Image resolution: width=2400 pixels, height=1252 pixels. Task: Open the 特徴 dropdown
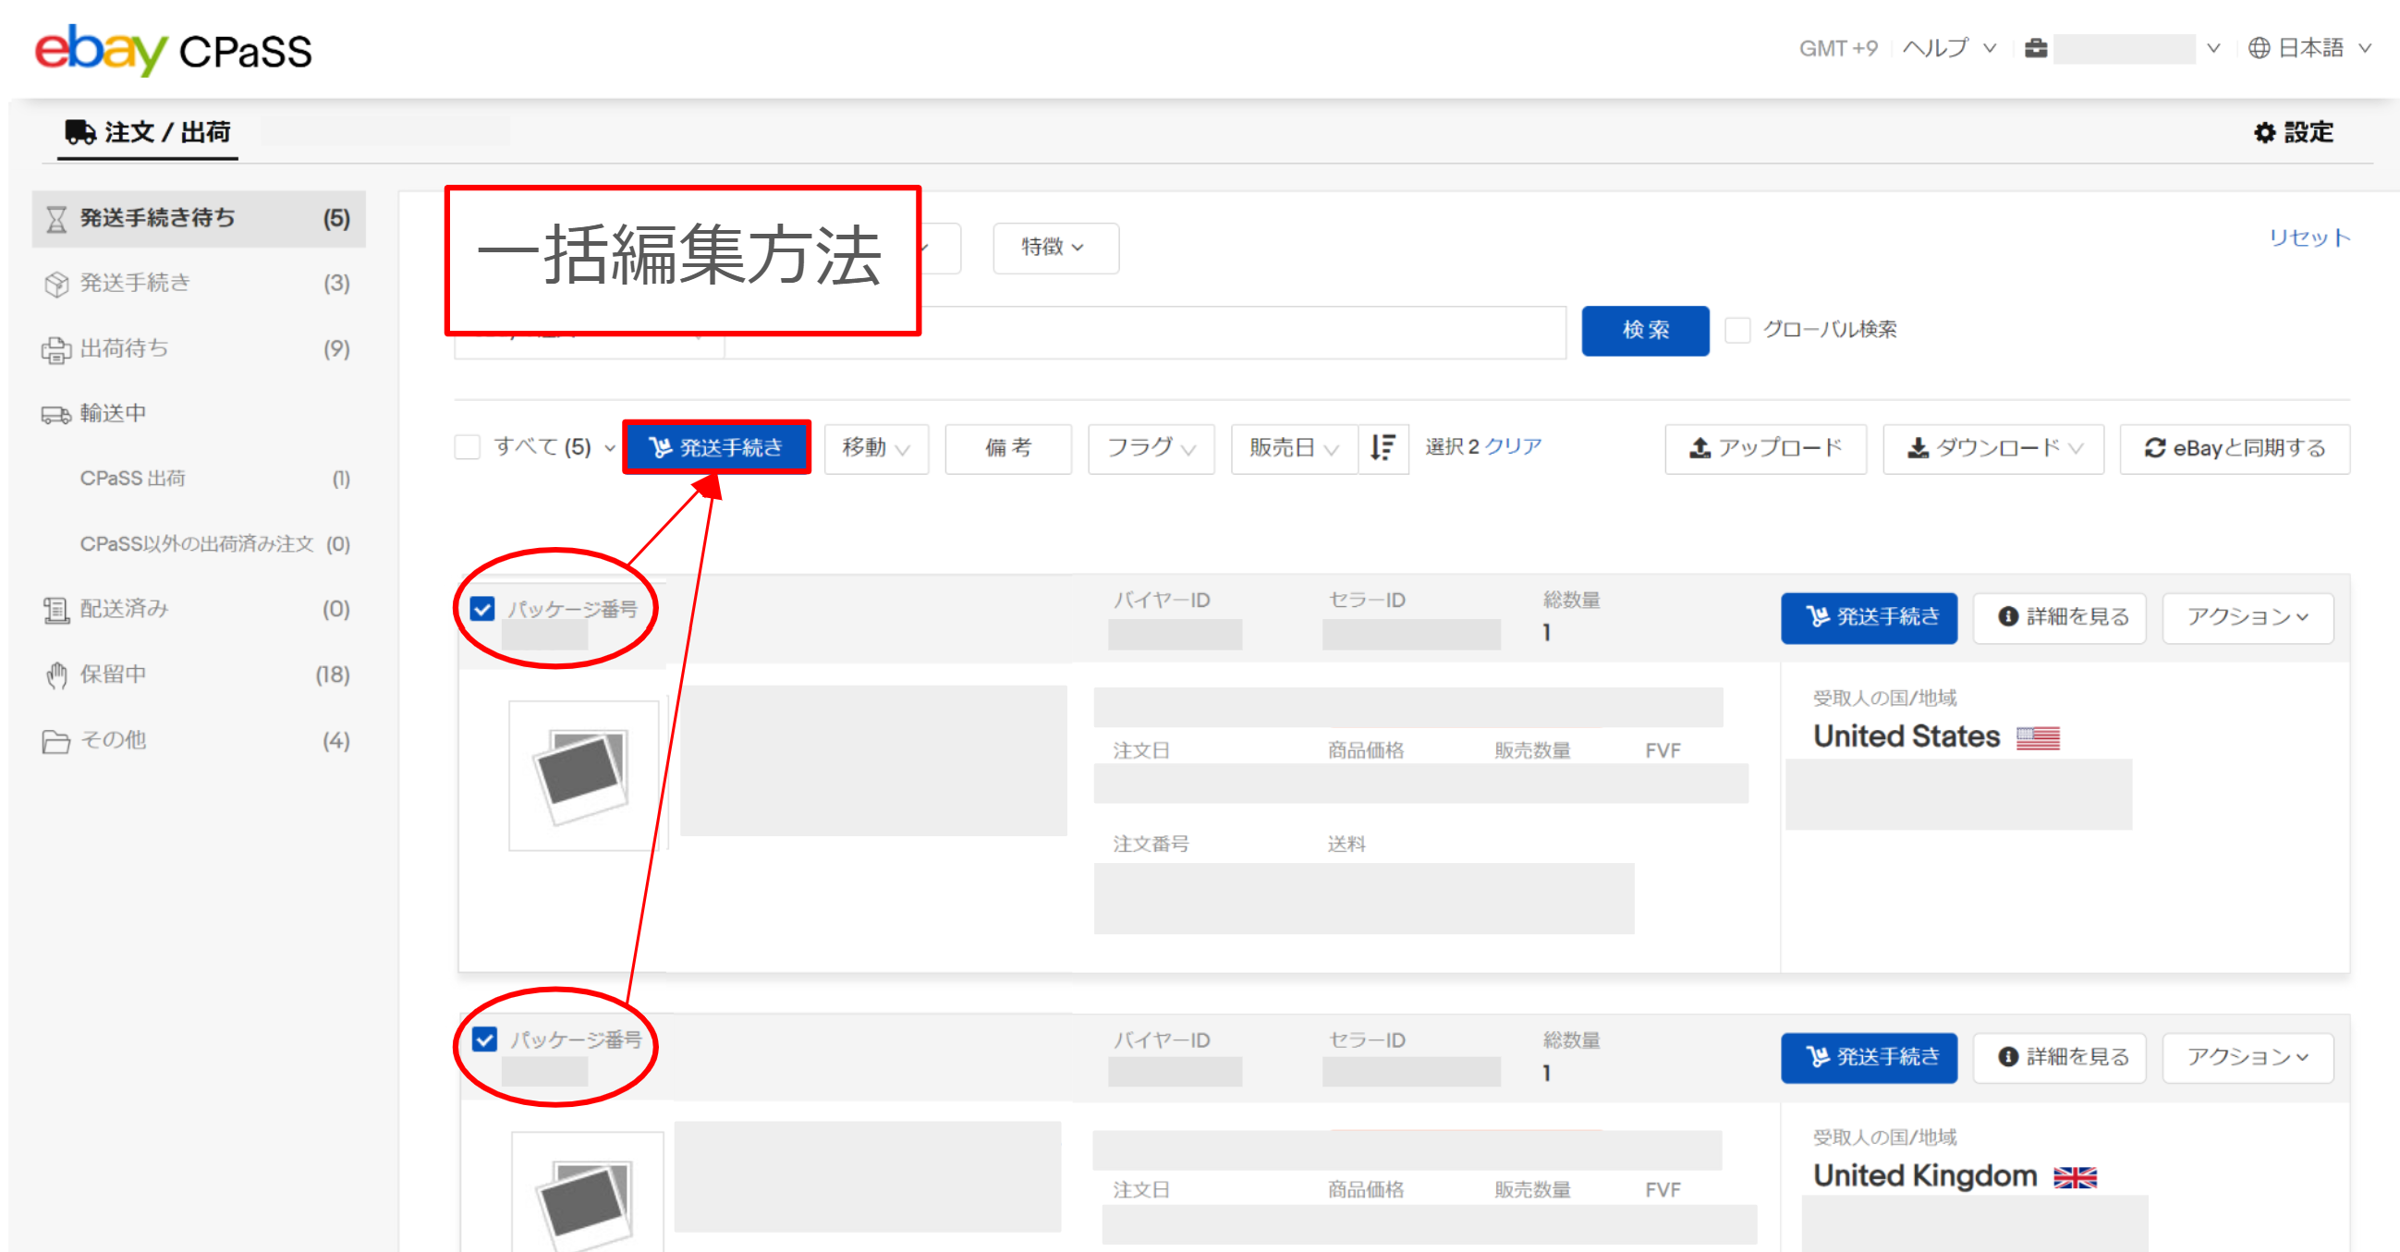(1054, 248)
